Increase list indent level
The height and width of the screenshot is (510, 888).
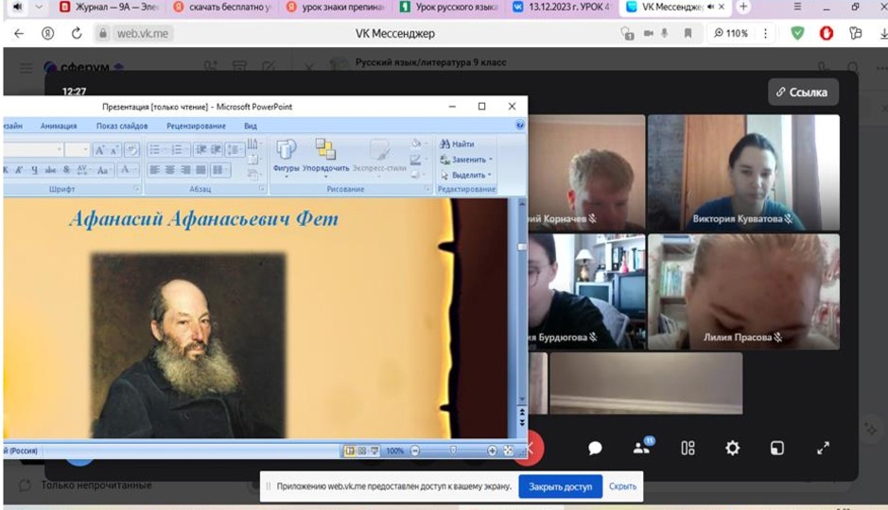(216, 149)
